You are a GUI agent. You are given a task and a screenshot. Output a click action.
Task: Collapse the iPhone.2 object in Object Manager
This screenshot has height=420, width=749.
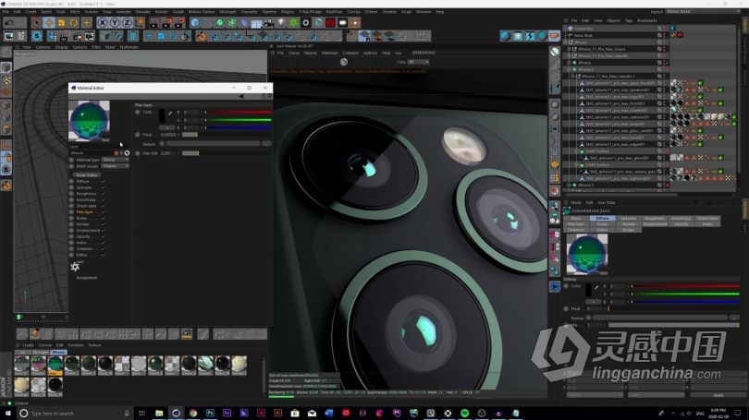[x=569, y=69]
